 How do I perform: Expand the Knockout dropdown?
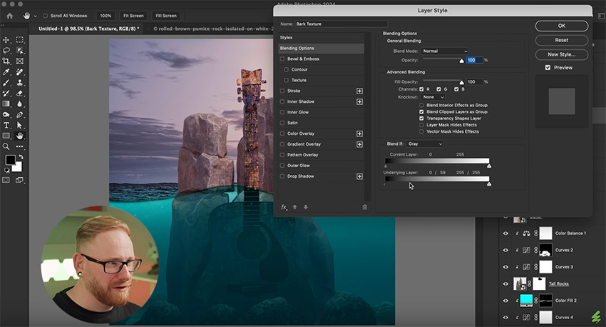[x=432, y=96]
